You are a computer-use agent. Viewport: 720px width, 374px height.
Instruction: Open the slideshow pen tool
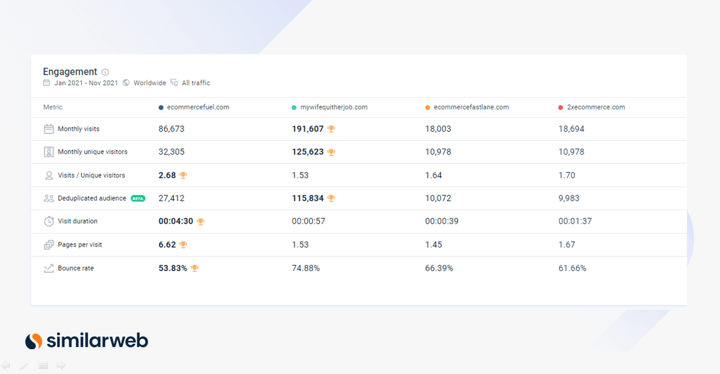pyautogui.click(x=24, y=366)
